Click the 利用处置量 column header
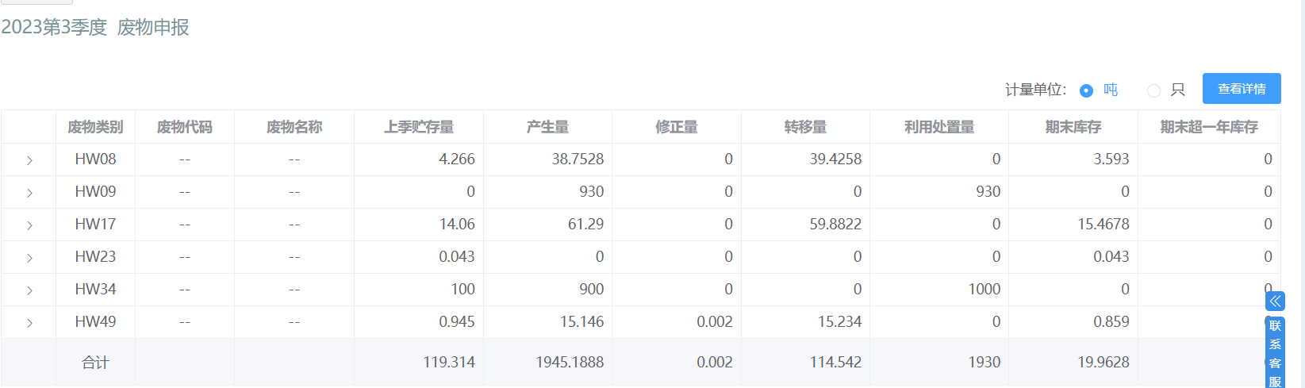Image resolution: width=1305 pixels, height=388 pixels. (x=939, y=127)
